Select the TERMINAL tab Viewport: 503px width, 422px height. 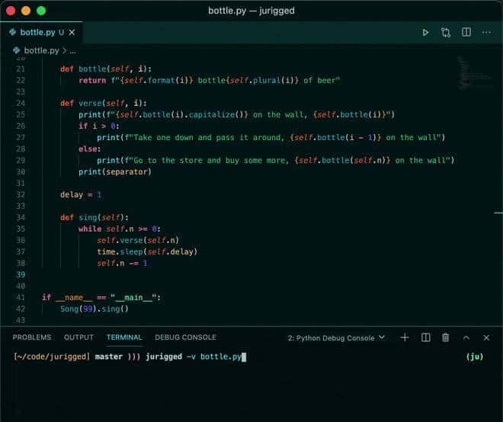124,337
